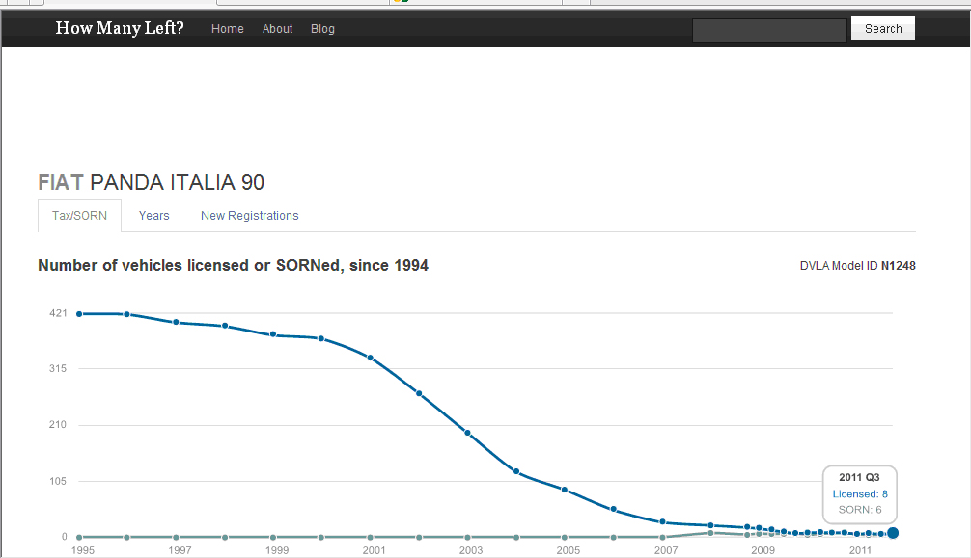Select the 315 y-axis label
This screenshot has height=558, width=971.
(x=58, y=369)
